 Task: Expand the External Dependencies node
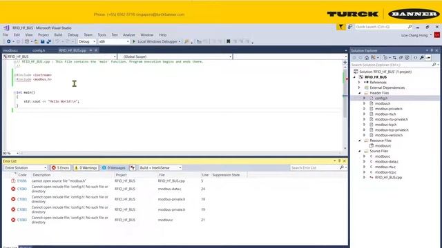[x=359, y=87]
